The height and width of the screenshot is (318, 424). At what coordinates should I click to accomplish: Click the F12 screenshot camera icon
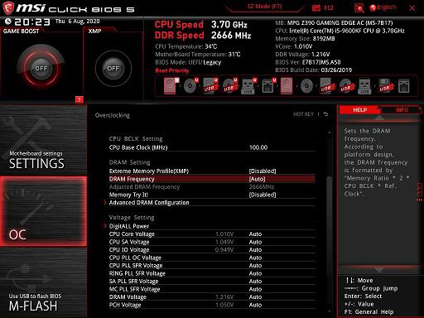(316, 8)
